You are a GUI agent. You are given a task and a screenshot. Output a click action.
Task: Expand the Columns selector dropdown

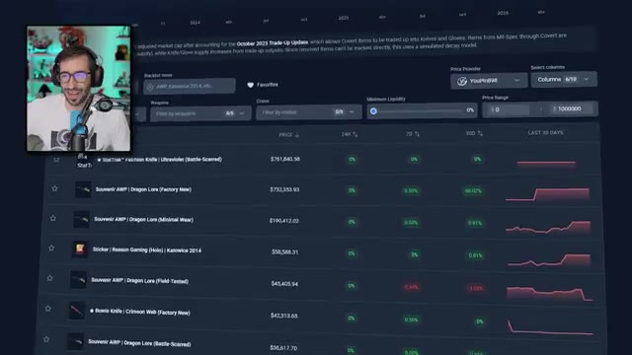pyautogui.click(x=564, y=79)
